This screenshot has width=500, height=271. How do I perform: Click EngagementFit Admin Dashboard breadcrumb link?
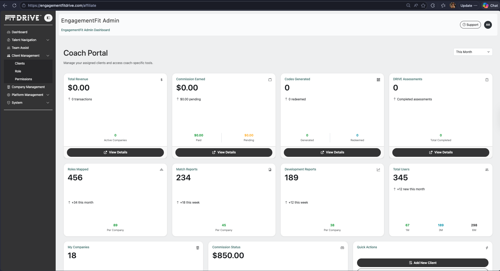(85, 30)
